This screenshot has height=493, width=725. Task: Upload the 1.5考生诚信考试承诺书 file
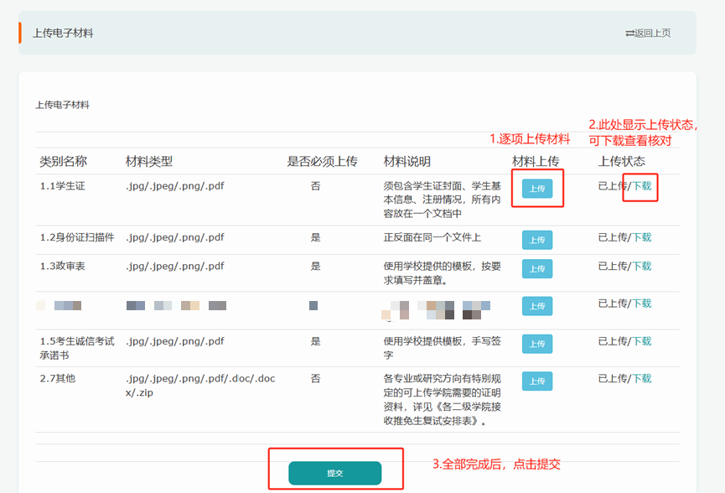[x=537, y=344]
